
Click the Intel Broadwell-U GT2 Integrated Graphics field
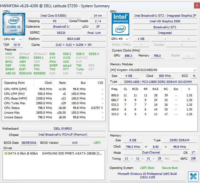click(x=165, y=15)
